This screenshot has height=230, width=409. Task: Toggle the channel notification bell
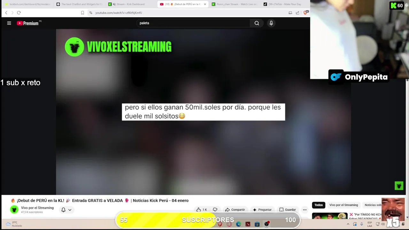(x=63, y=210)
